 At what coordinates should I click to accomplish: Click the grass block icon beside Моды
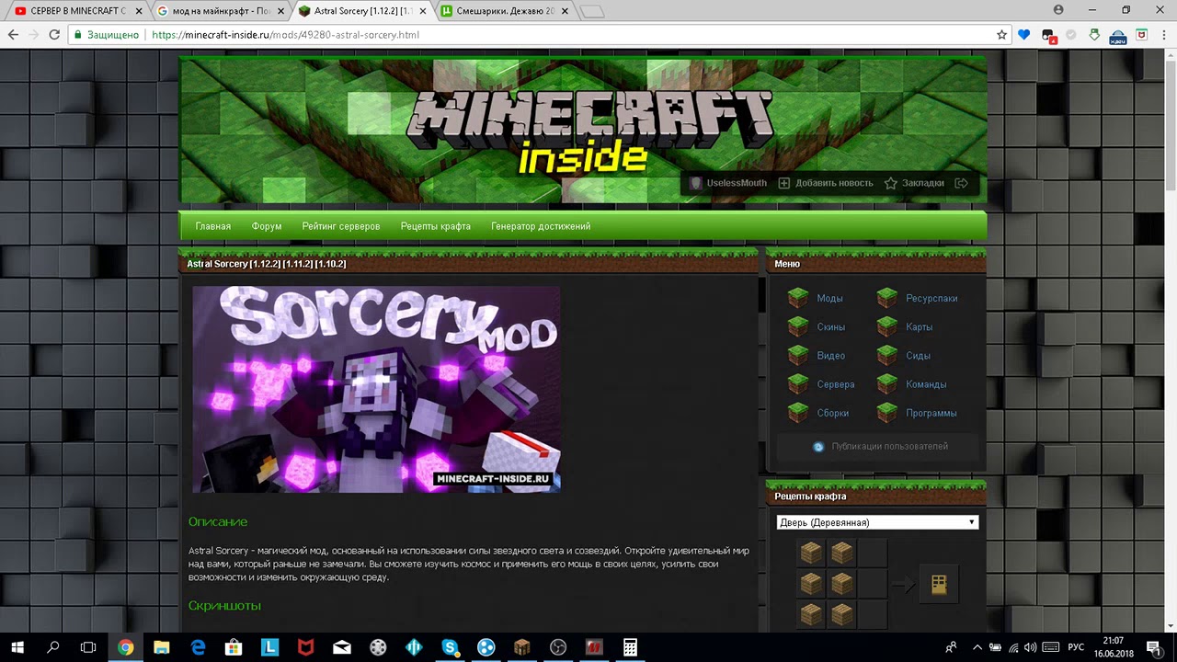pos(798,298)
